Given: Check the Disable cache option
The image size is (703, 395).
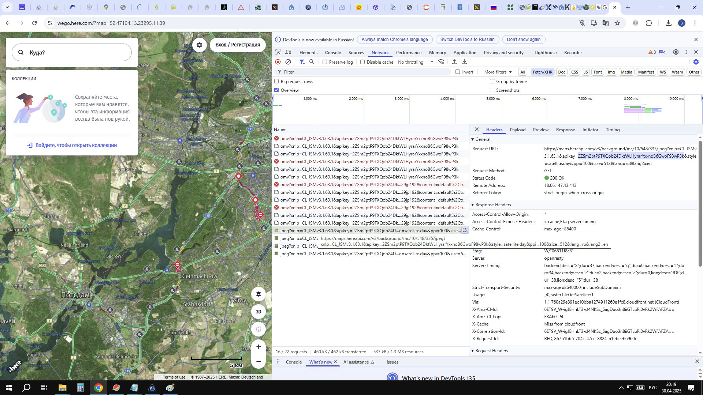Looking at the screenshot, I should click(362, 62).
